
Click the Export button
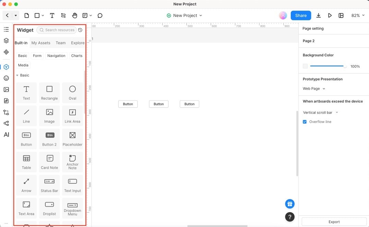pos(334,222)
